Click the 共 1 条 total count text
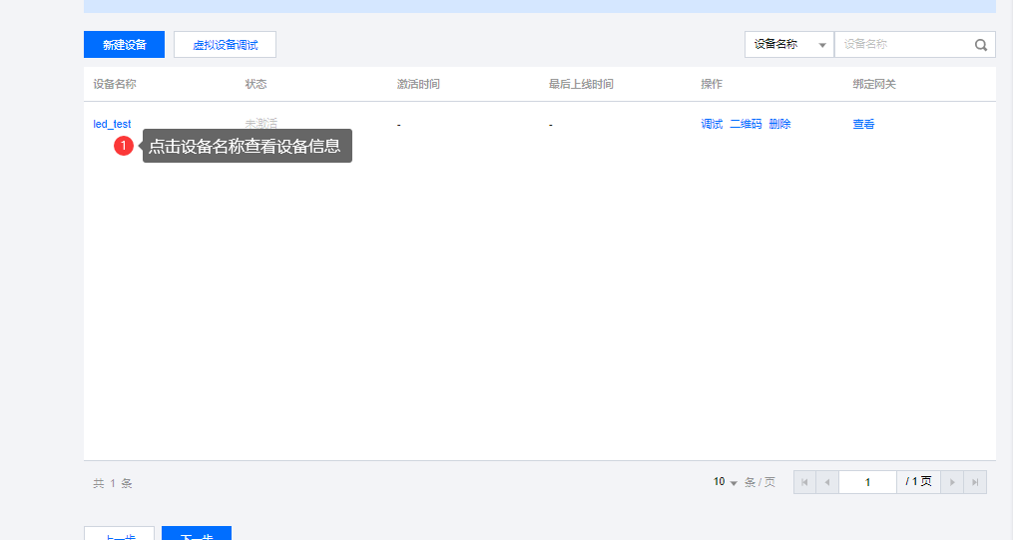 pos(113,483)
